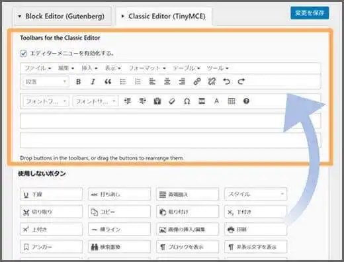
Task: Click the Paste as text clipboard icon
Action: click(157, 101)
